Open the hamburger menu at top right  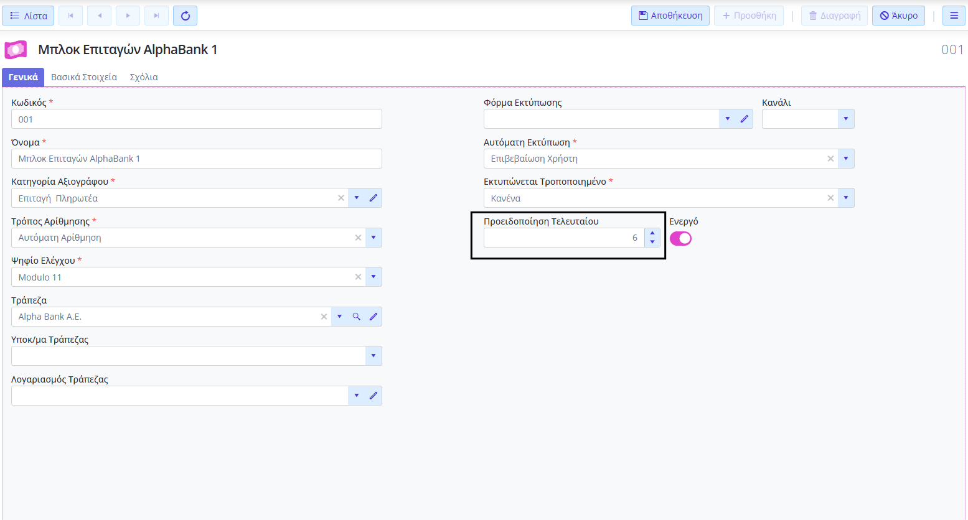tap(954, 16)
